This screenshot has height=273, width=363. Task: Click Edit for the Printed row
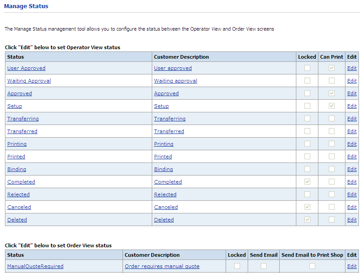coord(352,157)
